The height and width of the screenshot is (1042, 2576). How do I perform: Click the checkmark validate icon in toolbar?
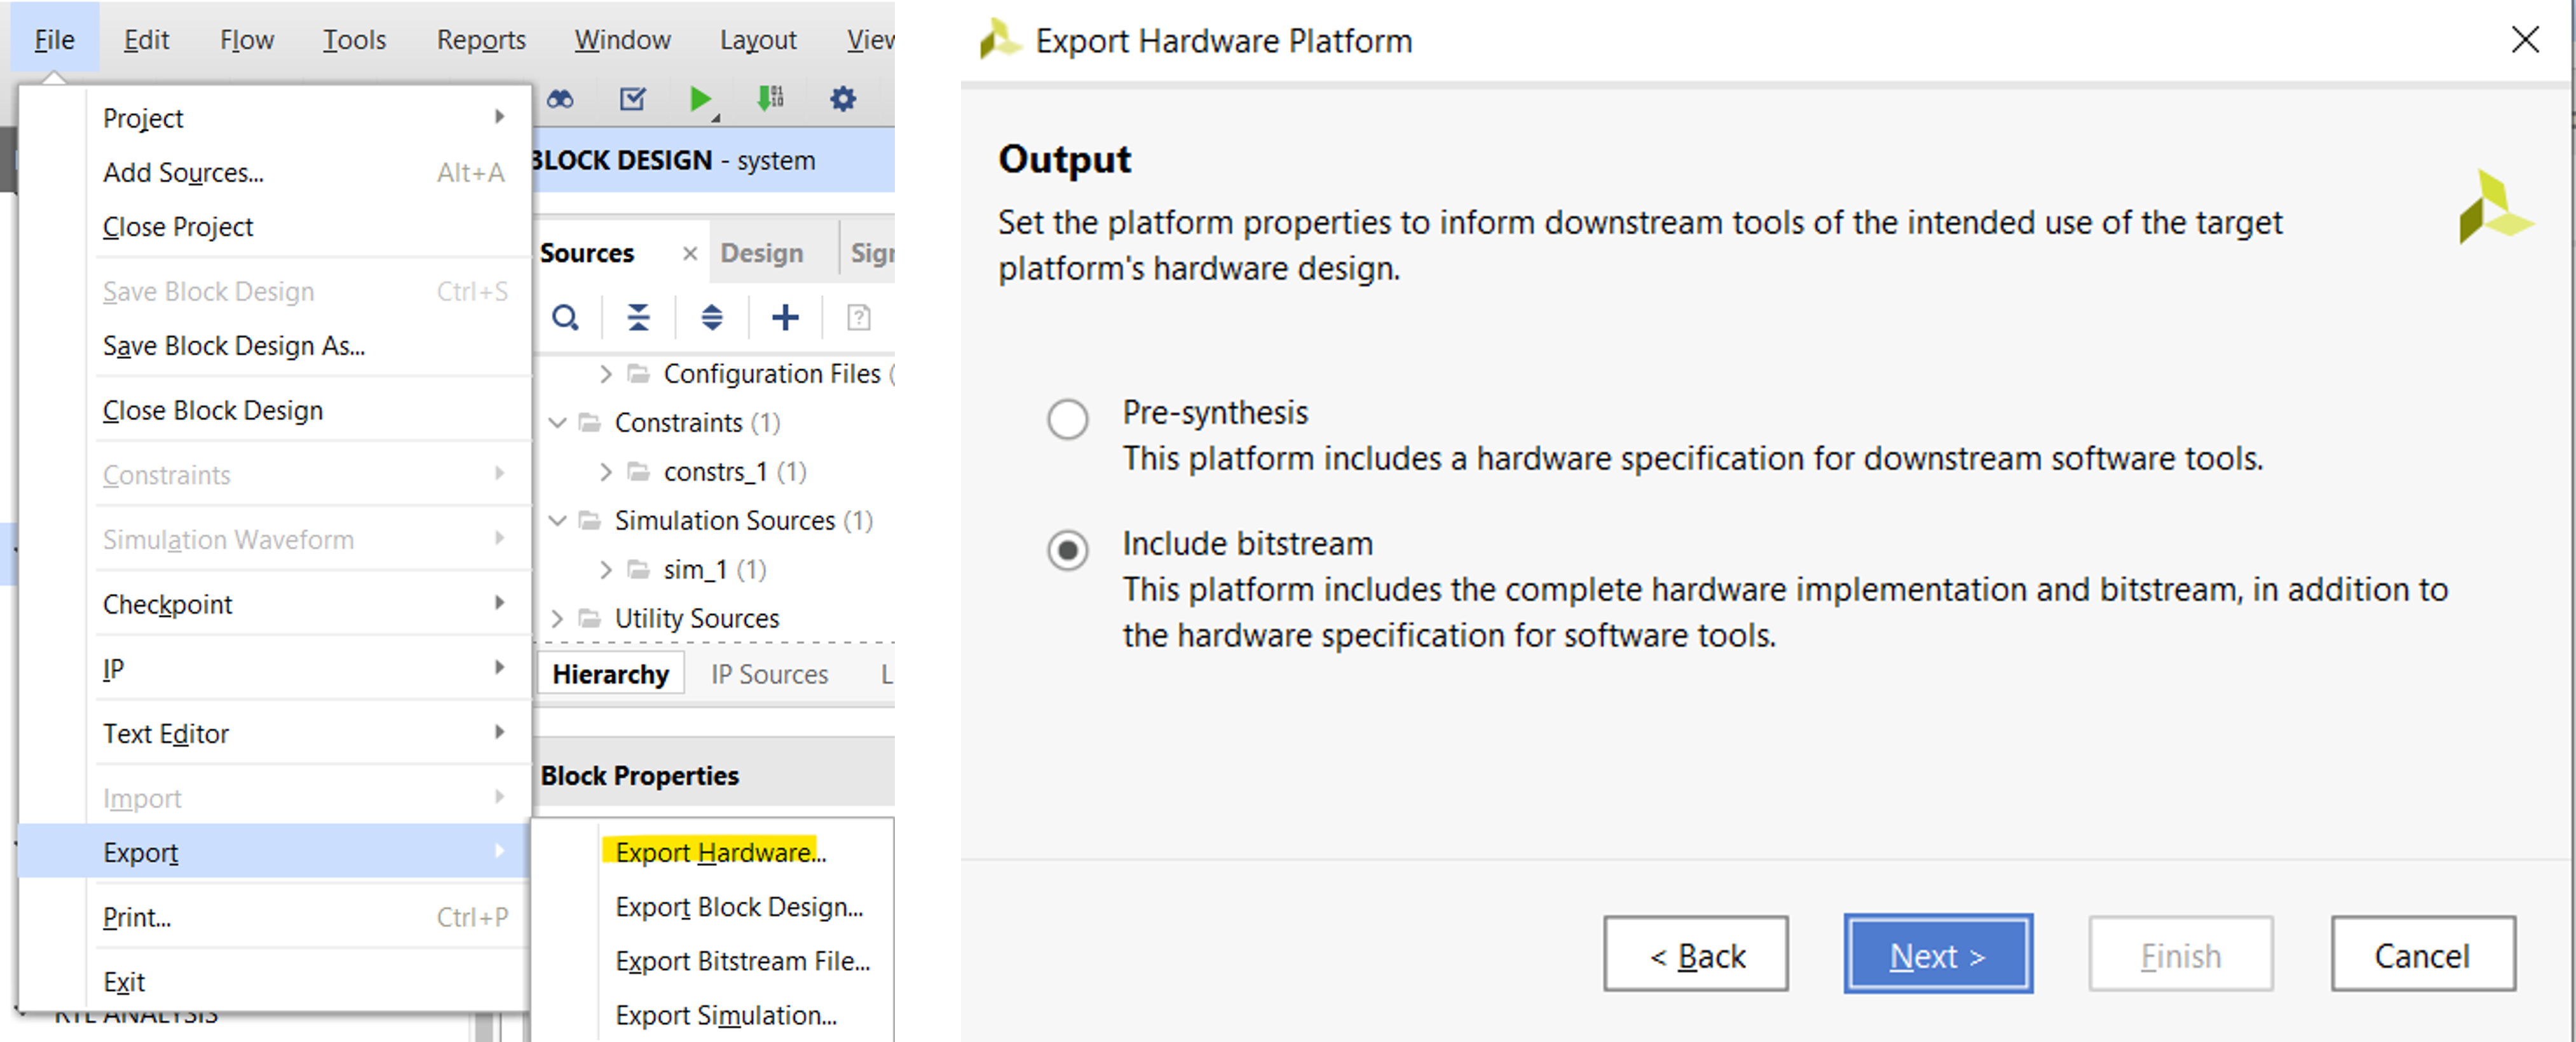point(632,99)
